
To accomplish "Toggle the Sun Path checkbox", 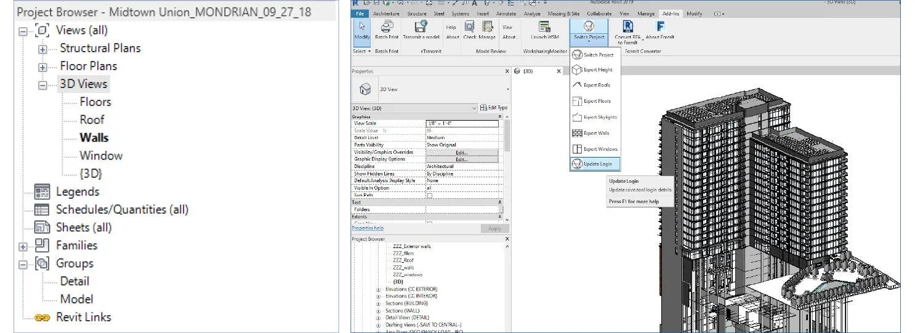I will pos(430,195).
